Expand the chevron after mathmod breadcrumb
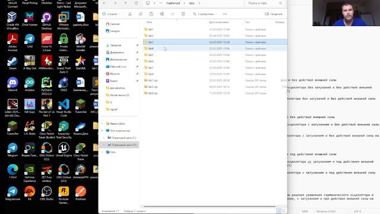This screenshot has width=380, height=214. 184,3
